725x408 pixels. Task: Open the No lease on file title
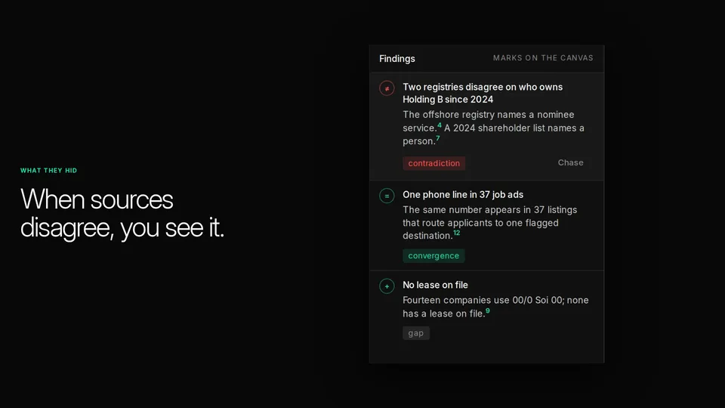(435, 285)
